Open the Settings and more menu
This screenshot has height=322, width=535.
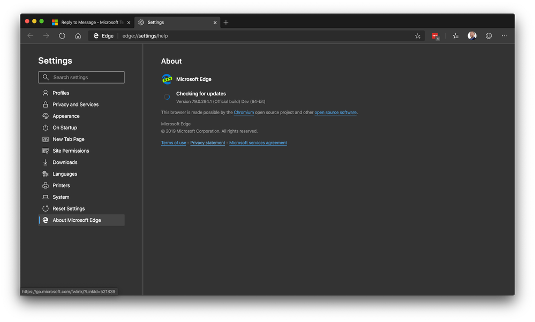coord(504,36)
